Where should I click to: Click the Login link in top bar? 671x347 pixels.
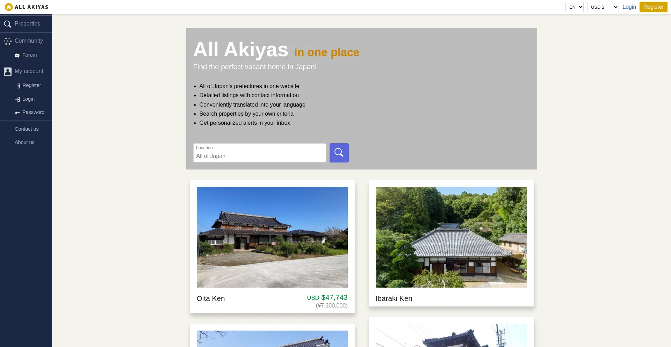[x=629, y=7]
